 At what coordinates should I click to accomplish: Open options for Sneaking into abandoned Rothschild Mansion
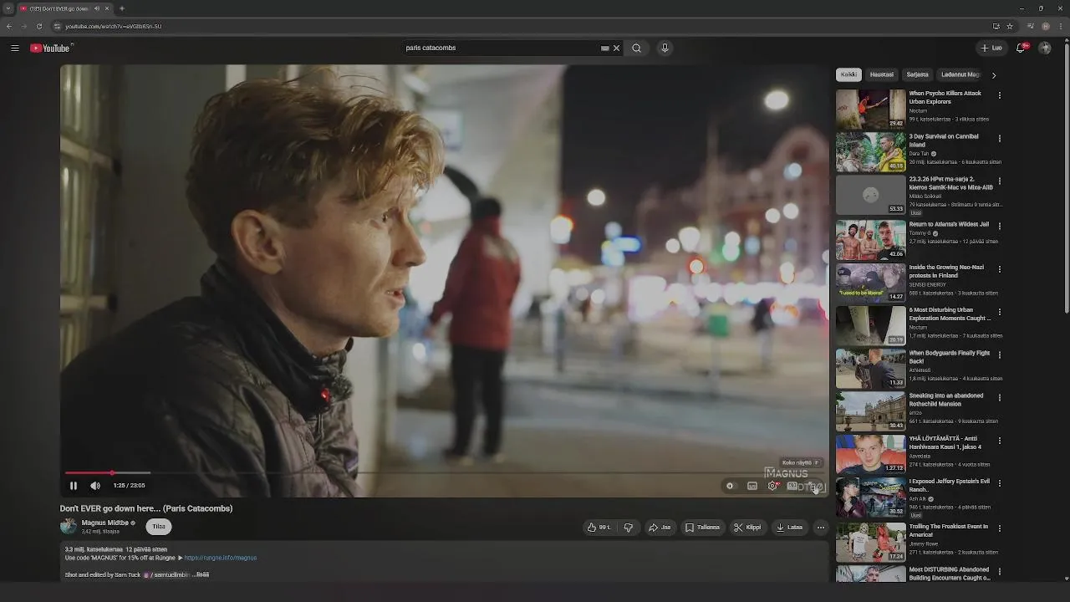1000,397
